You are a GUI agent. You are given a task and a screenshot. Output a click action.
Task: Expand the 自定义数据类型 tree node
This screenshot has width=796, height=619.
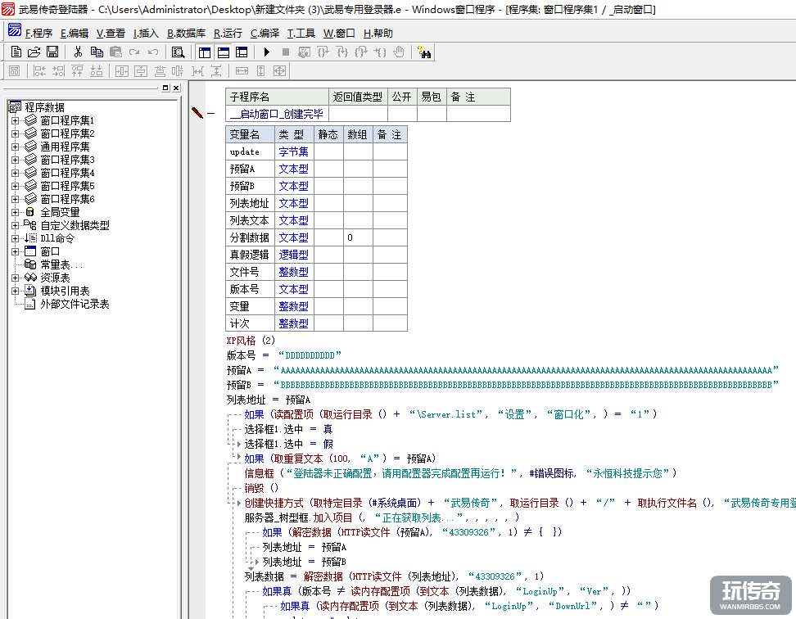(x=16, y=226)
